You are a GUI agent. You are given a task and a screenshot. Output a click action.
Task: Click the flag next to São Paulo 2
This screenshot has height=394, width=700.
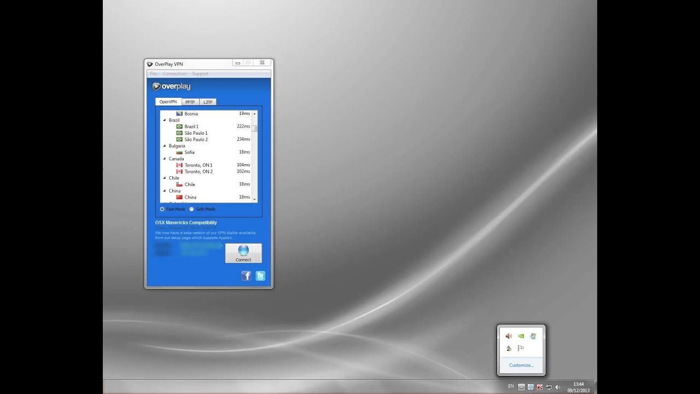coord(179,139)
